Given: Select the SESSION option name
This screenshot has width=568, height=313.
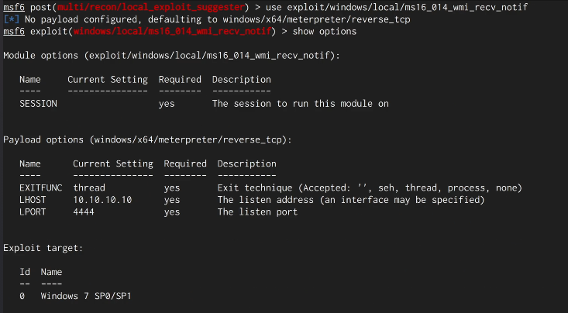Looking at the screenshot, I should pyautogui.click(x=38, y=104).
